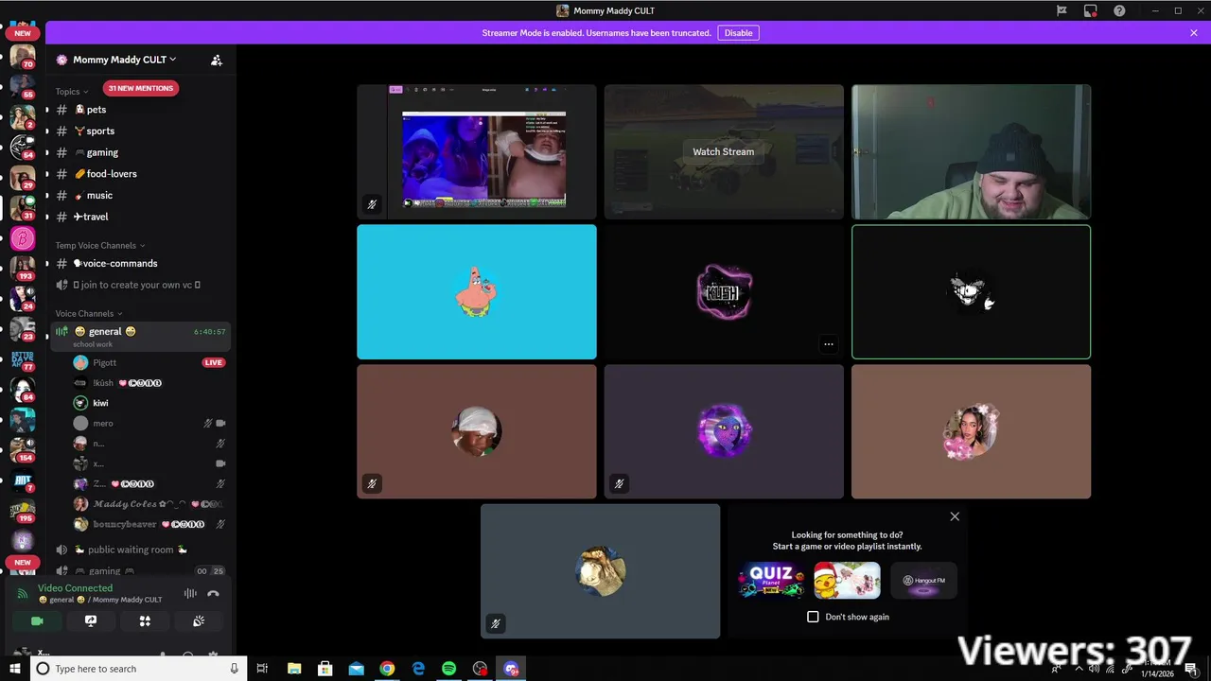The width and height of the screenshot is (1211, 681).
Task: Open server icon with 154 badge
Action: click(23, 450)
